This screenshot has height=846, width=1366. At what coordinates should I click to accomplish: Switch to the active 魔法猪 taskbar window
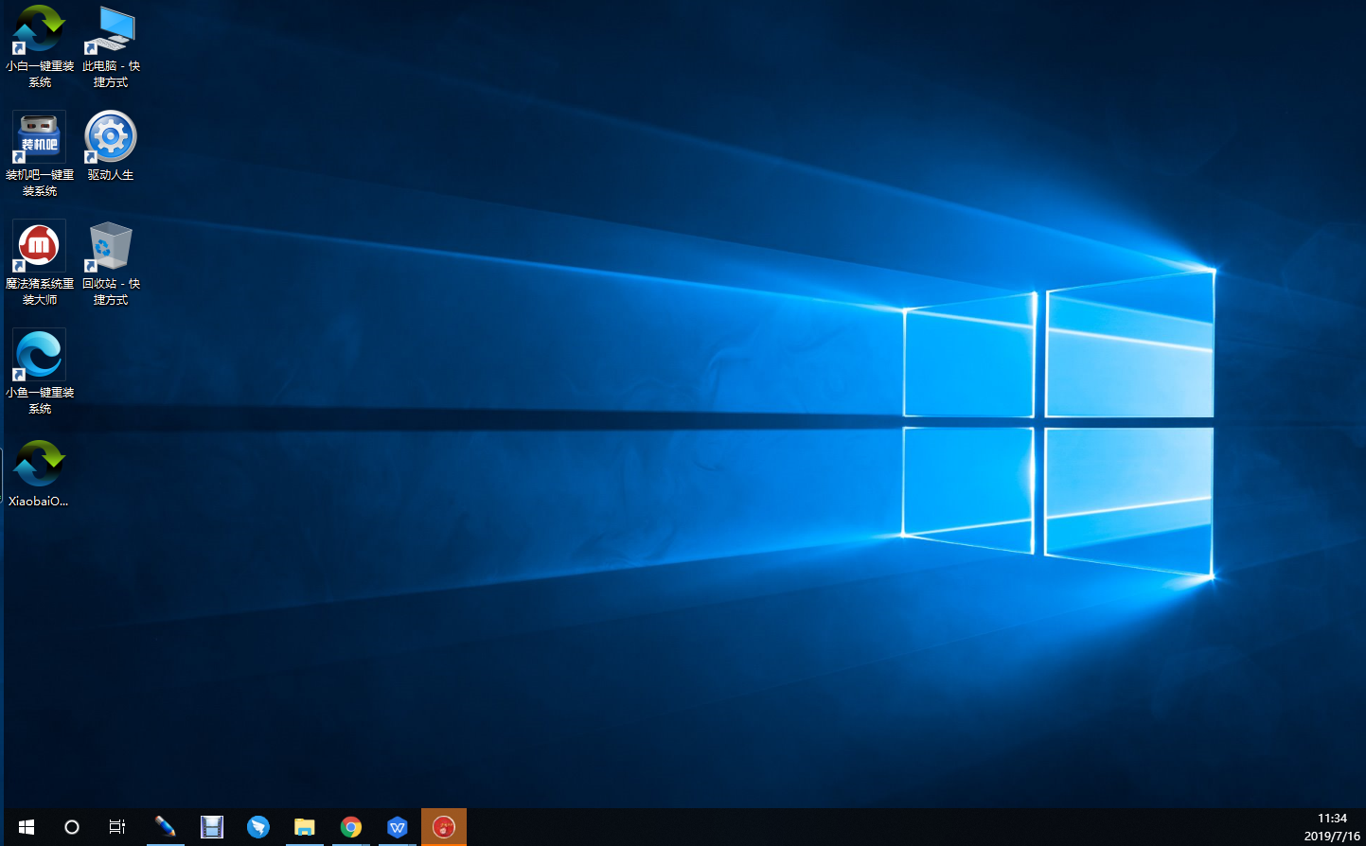[444, 826]
